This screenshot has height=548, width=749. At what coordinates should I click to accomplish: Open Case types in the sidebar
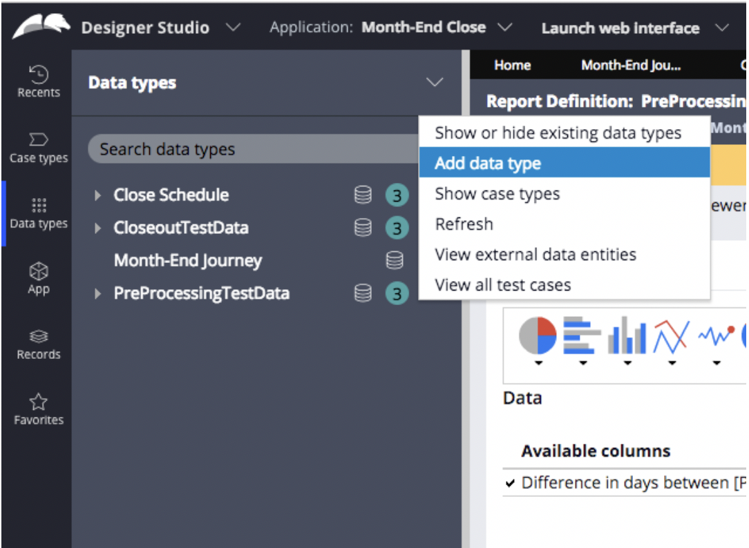[x=39, y=148]
